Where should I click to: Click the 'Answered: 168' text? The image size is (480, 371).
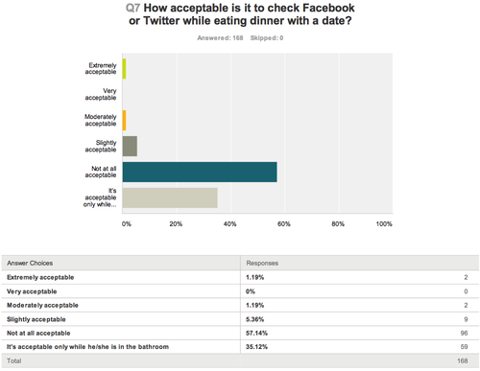pos(220,38)
